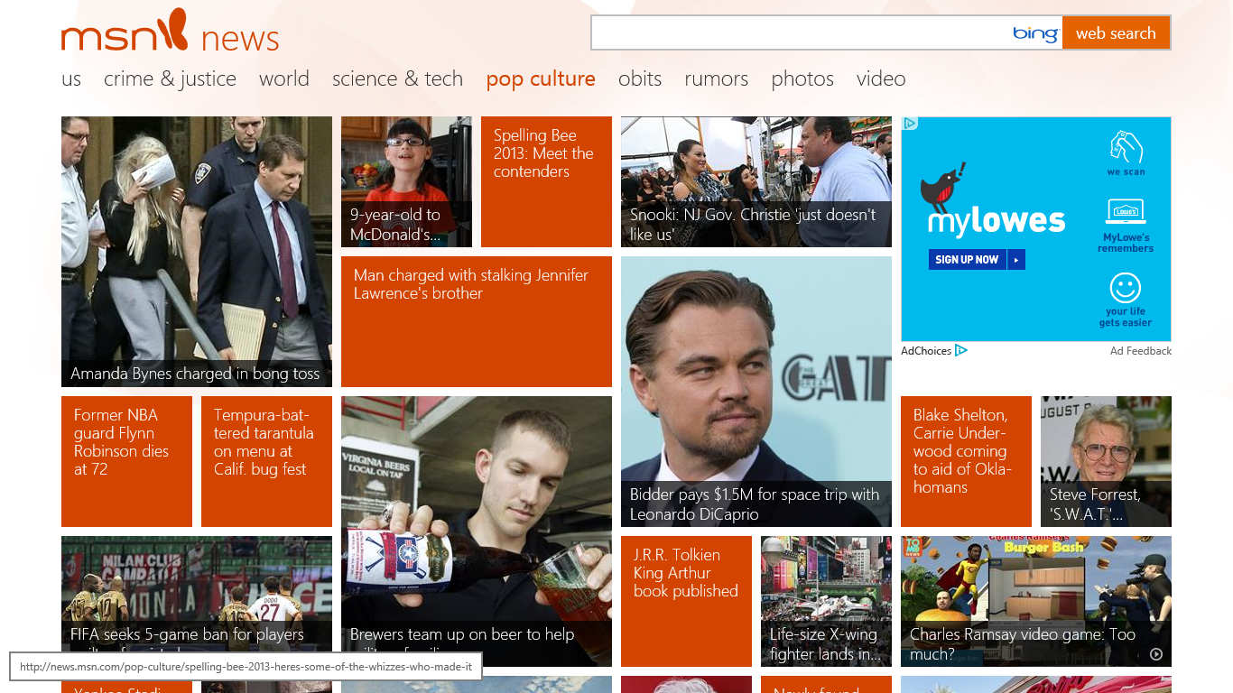Focus the Bing search input field
1233x693 pixels.
799,33
